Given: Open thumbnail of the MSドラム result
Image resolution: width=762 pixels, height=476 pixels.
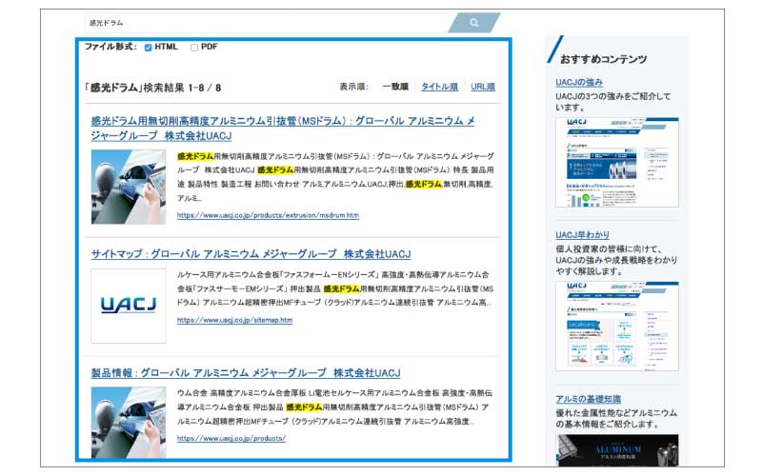Looking at the screenshot, I should tap(129, 187).
